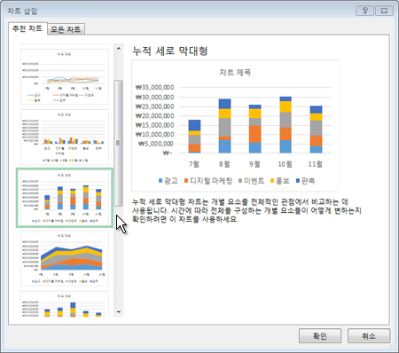
Task: Switch to the 모든 차트 tab
Action: pos(66,29)
